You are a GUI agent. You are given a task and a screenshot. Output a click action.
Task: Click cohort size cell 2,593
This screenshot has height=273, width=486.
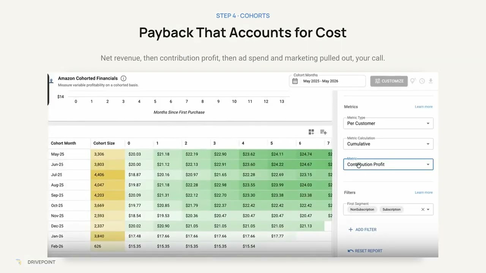107,215
